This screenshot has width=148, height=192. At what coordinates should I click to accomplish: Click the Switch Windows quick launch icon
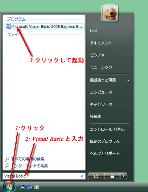point(23,187)
